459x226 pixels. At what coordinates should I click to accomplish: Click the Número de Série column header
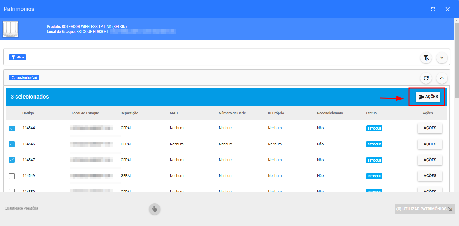pyautogui.click(x=232, y=113)
